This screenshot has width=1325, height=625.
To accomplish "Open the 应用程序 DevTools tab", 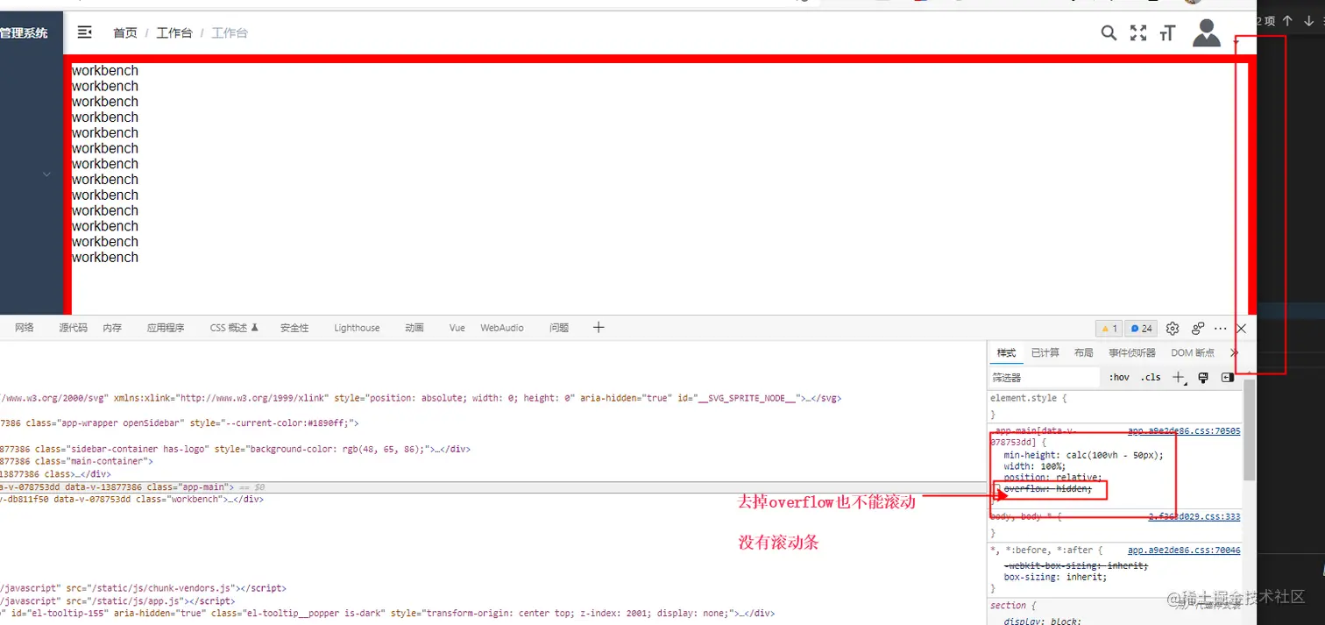I will click(166, 328).
